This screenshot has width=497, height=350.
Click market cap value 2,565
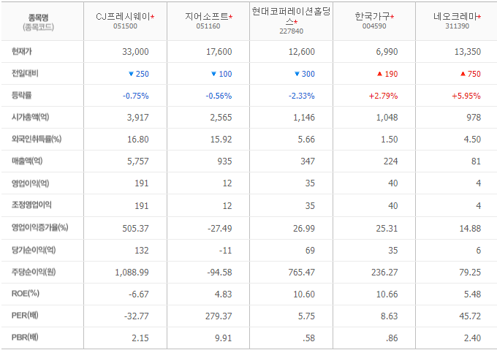pos(221,118)
